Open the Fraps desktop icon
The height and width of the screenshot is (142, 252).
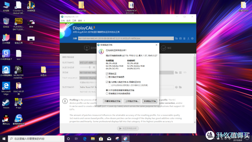pos(19,103)
